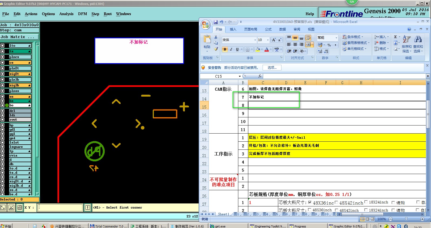Screen dimensions: 431x228
Task: Click the Help button in Graphic Editor
Action: (x=310, y=14)
